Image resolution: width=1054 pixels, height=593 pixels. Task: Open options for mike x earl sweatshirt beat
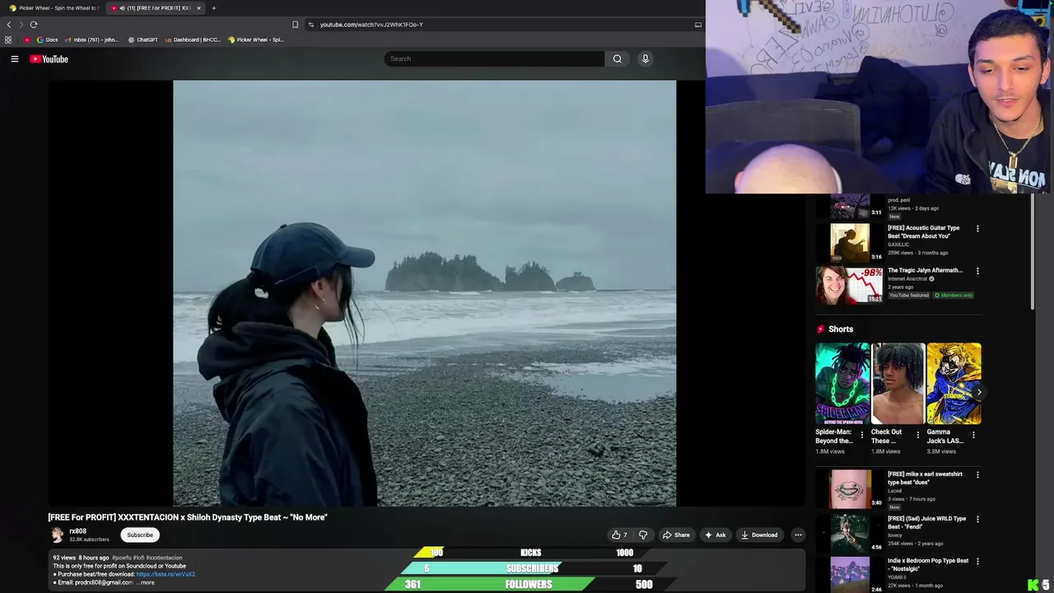[977, 474]
